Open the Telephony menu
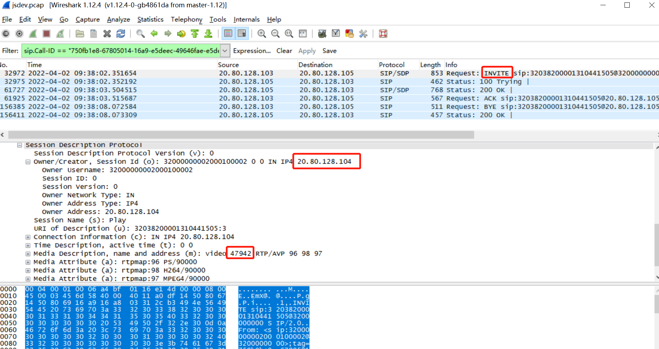Screen dimensions: 659x349 click(x=186, y=20)
